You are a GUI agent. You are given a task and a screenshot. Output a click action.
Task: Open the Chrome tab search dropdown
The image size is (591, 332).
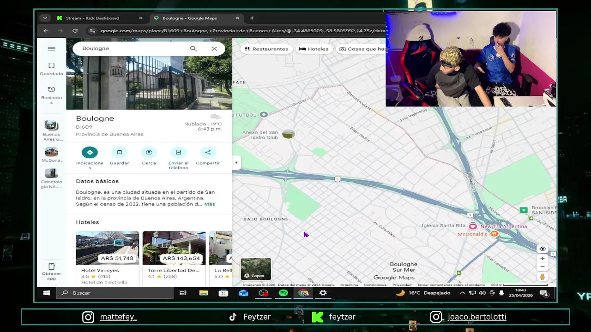[x=44, y=18]
